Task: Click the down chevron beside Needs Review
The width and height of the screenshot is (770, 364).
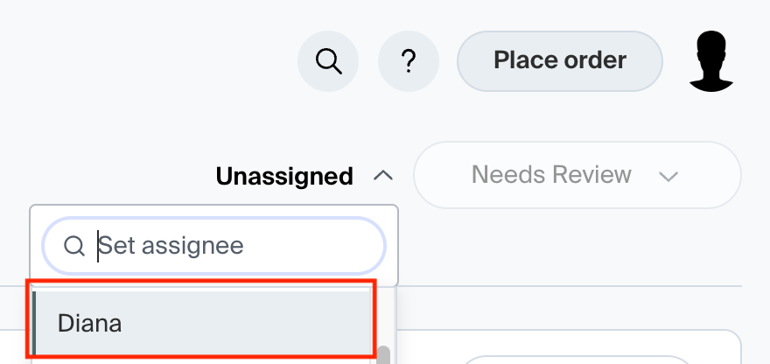Action: click(668, 177)
